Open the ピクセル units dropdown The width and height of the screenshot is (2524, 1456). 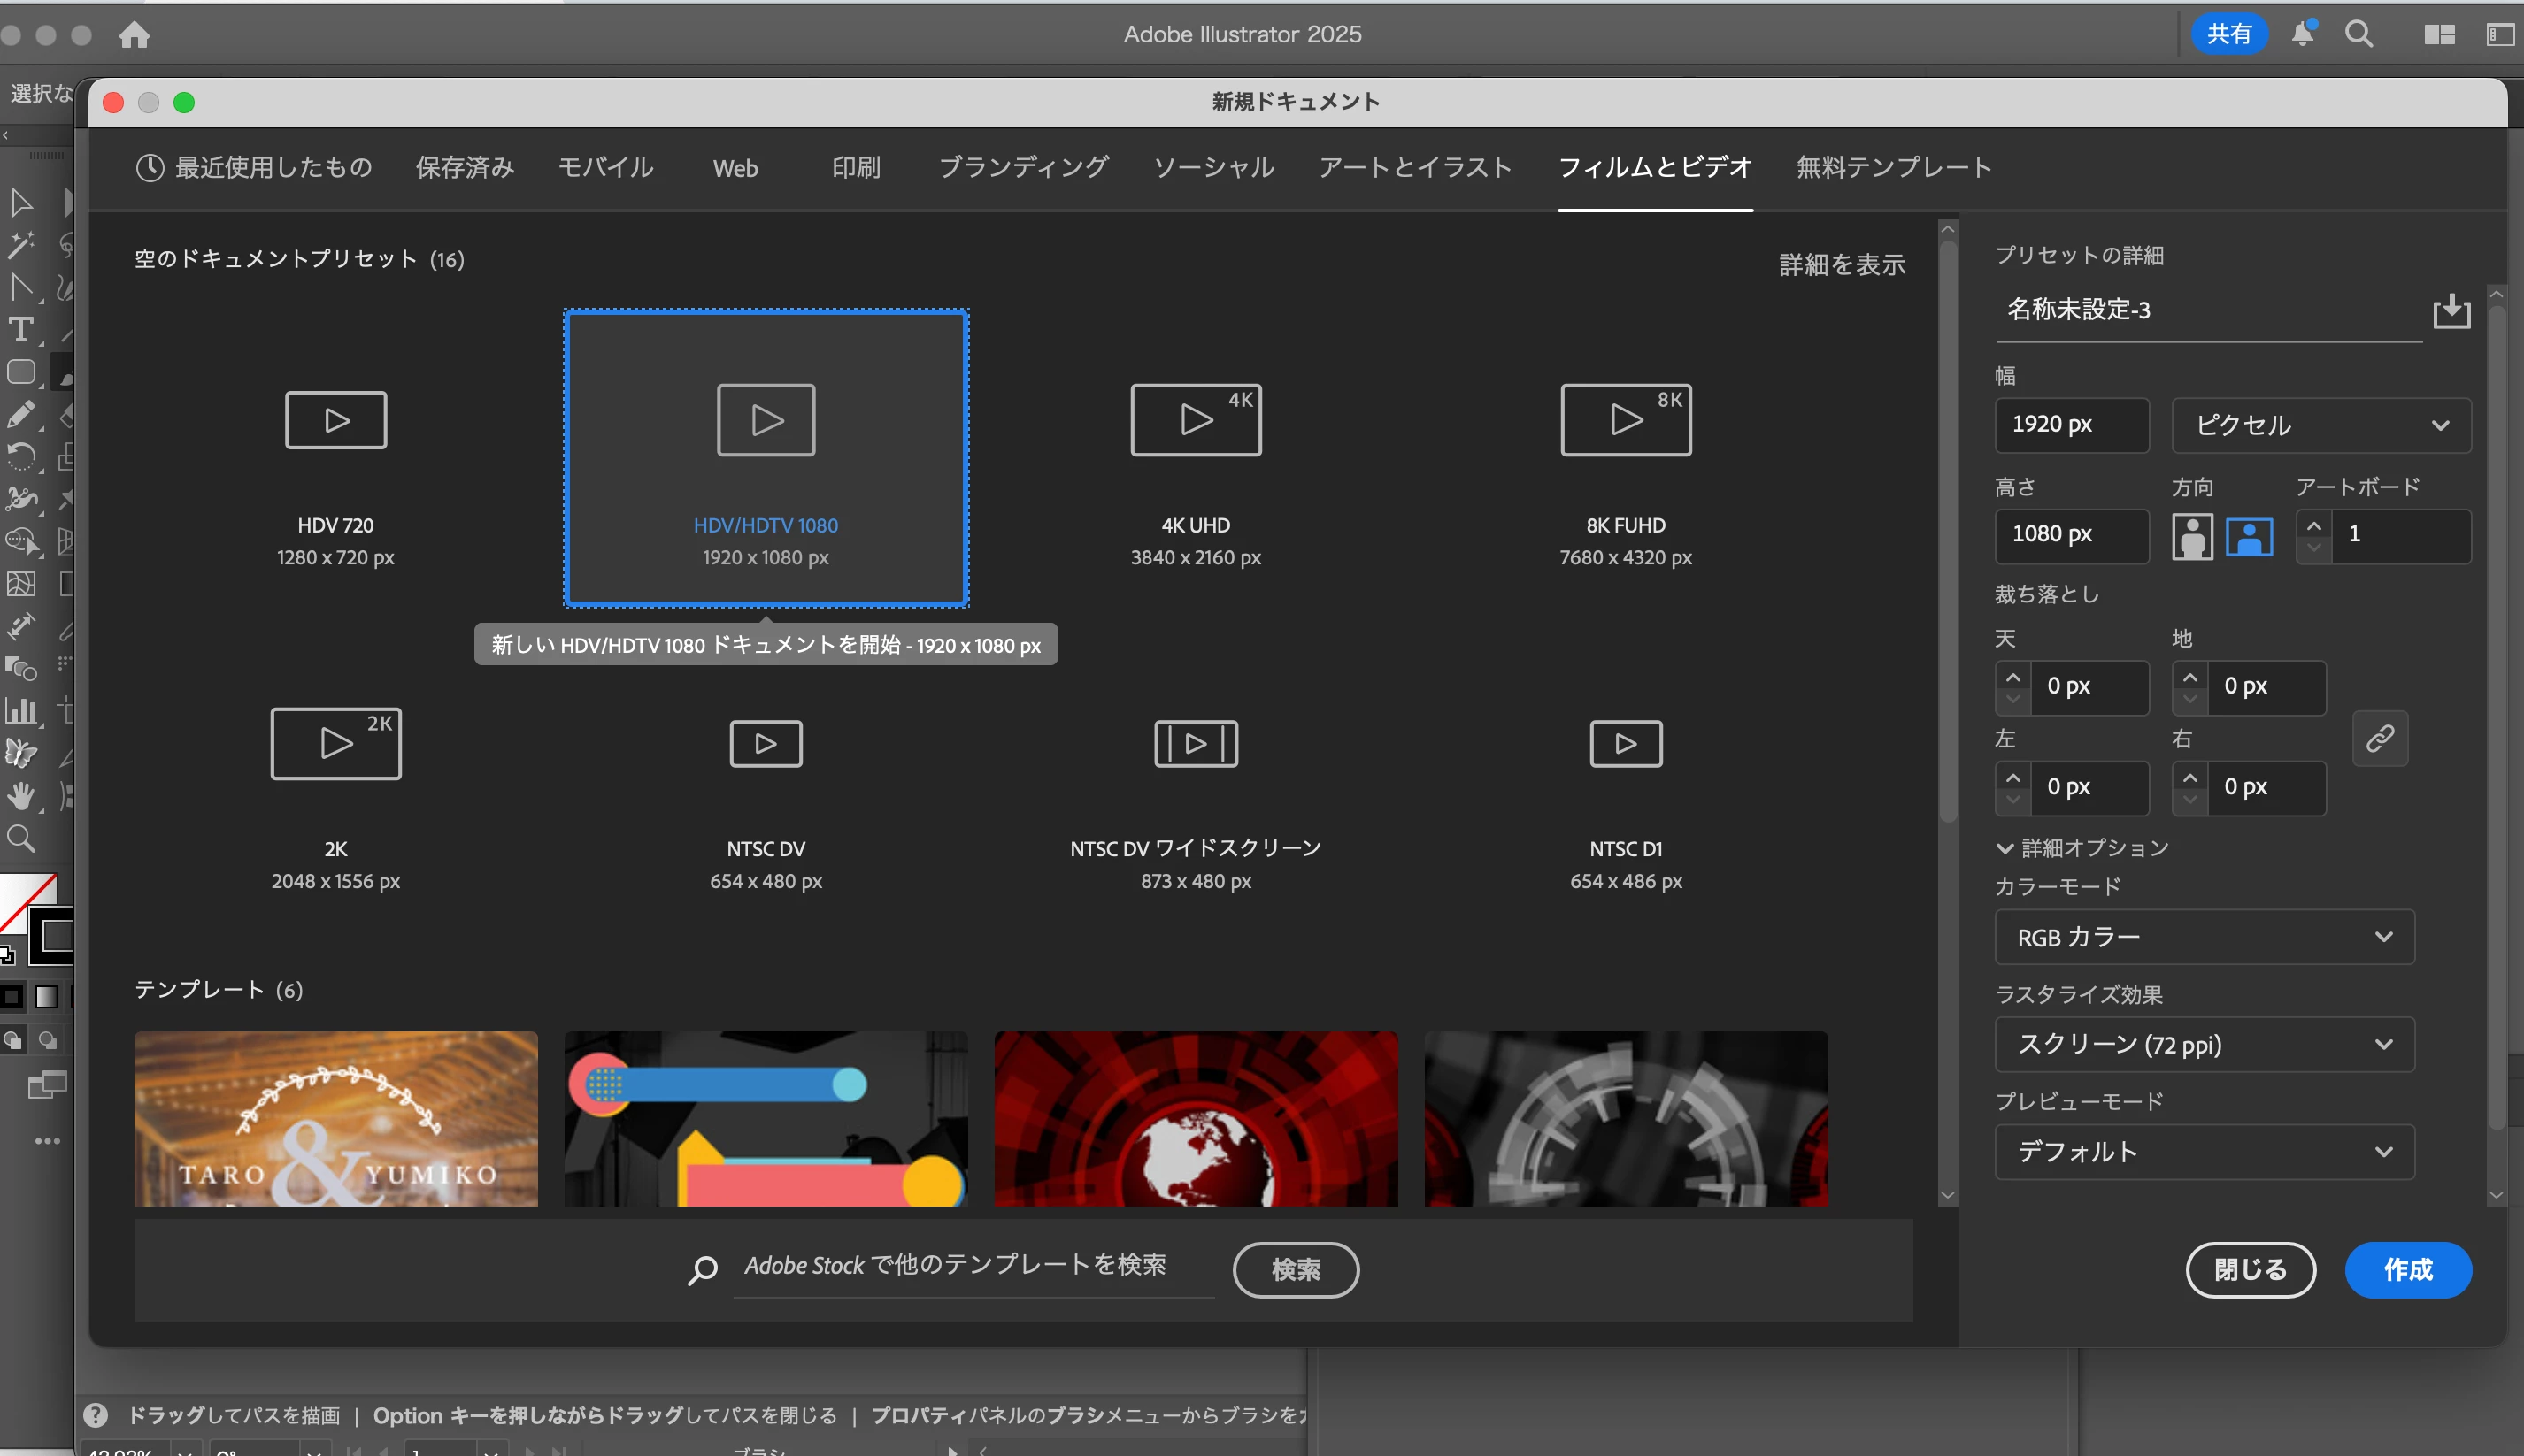click(x=2321, y=425)
